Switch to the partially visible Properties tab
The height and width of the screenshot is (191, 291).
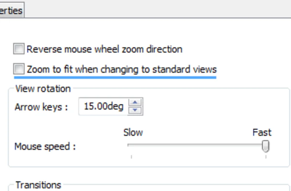click(11, 10)
